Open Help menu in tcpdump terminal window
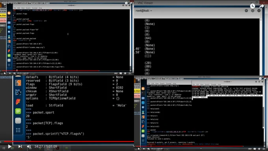268x151 pixels. [x=219, y=84]
